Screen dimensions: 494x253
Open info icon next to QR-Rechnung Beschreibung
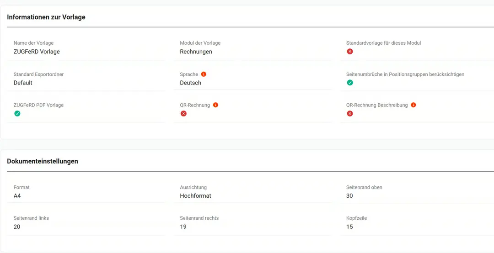pyautogui.click(x=413, y=105)
